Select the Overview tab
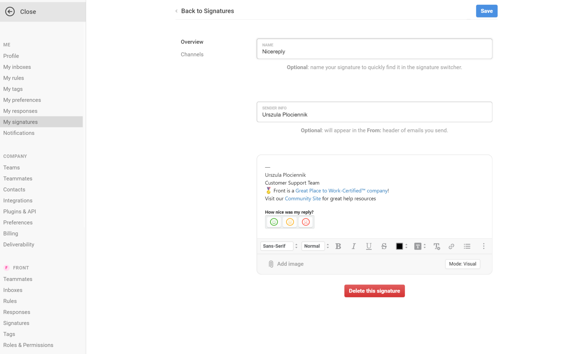The width and height of the screenshot is (578, 354). (192, 42)
